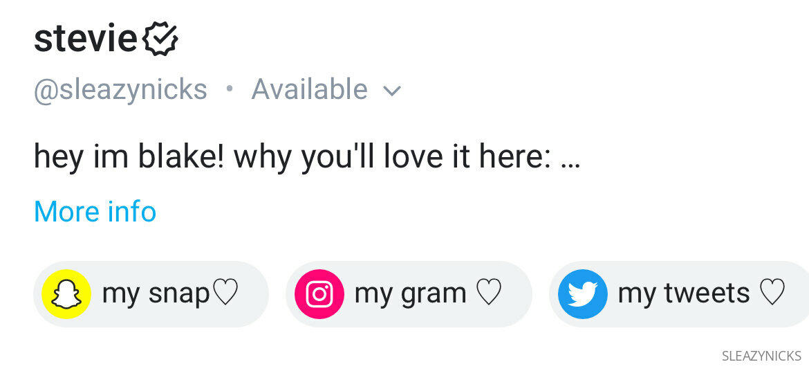Follow the More info link
The image size is (809, 371).
click(95, 211)
